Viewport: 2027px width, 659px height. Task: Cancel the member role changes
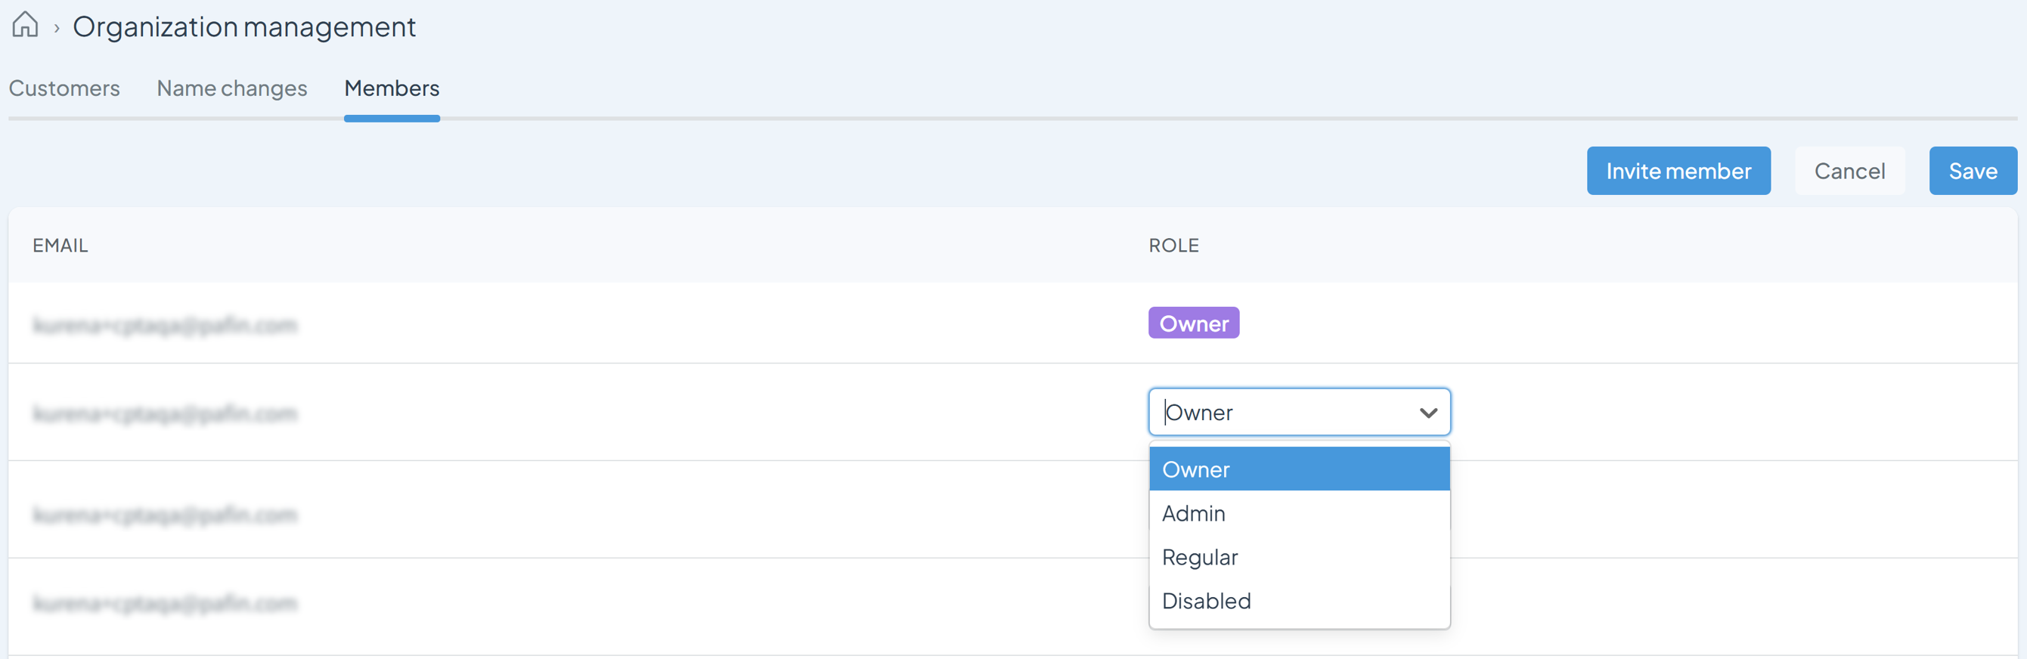1849,171
